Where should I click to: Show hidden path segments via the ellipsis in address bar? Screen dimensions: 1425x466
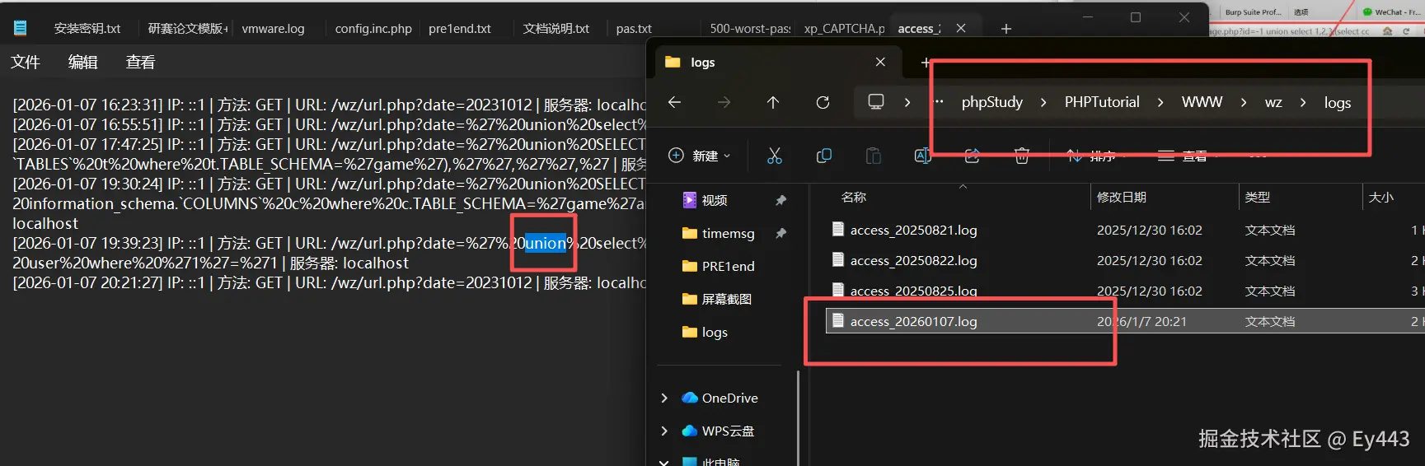click(939, 102)
